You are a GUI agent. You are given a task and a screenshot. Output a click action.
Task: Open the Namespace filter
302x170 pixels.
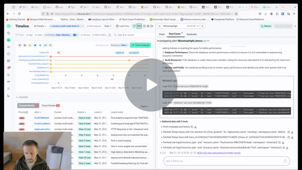[x=94, y=26]
